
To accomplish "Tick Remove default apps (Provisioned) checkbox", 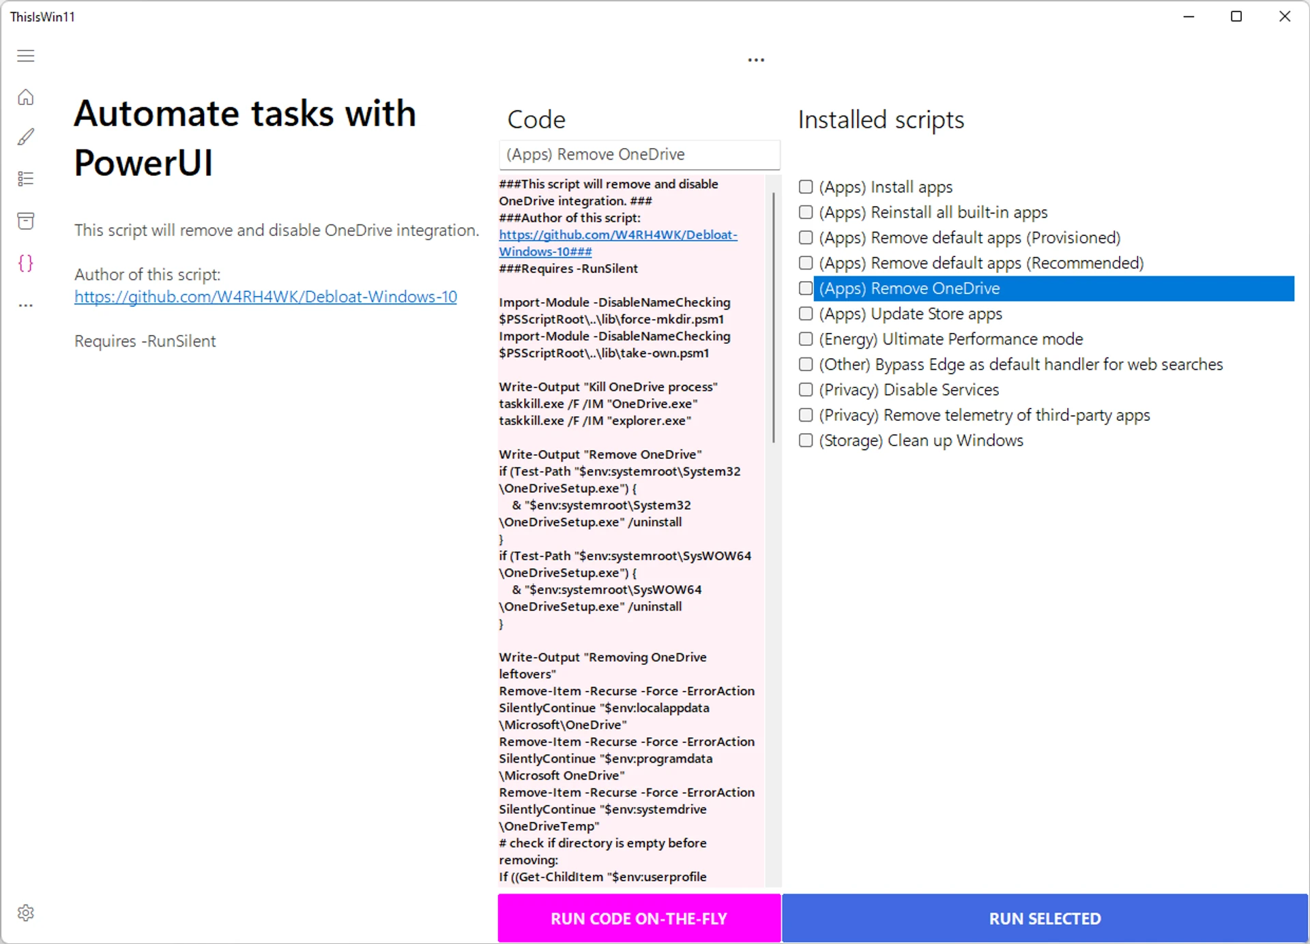I will click(x=806, y=237).
